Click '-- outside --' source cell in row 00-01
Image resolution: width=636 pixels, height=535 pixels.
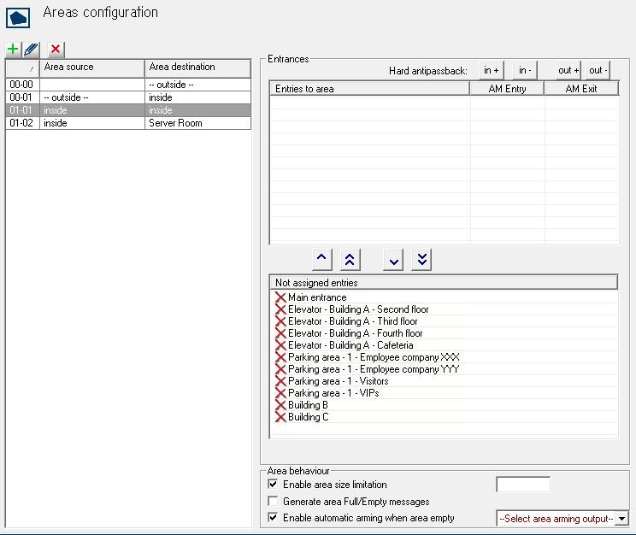tap(92, 97)
